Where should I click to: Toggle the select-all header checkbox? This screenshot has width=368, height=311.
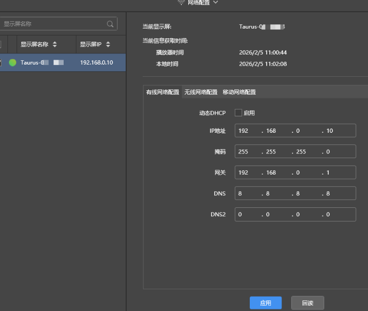click(1, 44)
